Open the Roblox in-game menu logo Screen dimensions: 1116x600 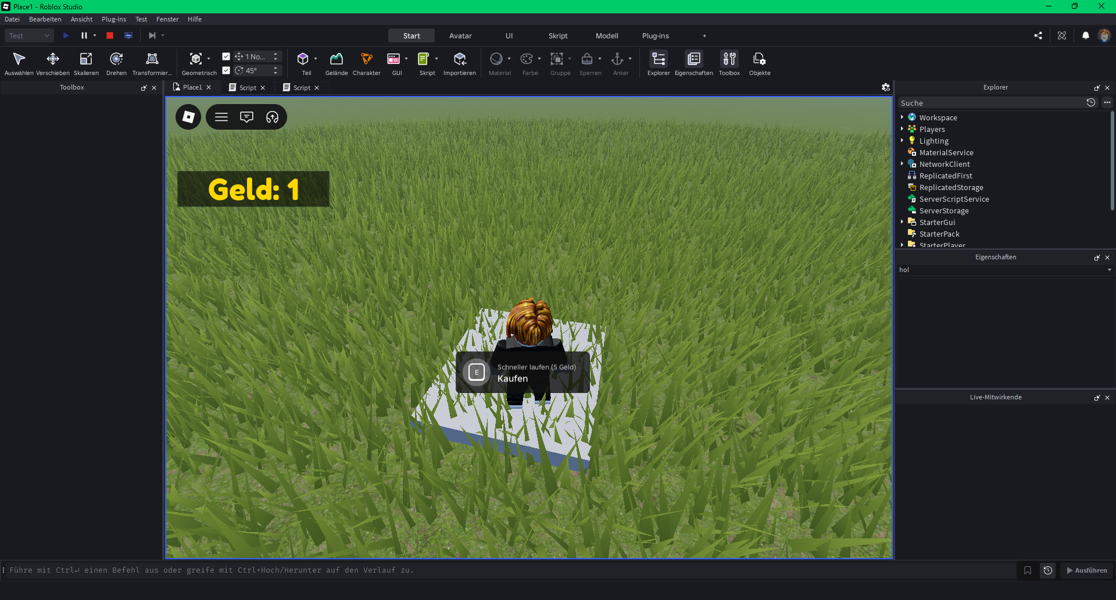(x=188, y=117)
